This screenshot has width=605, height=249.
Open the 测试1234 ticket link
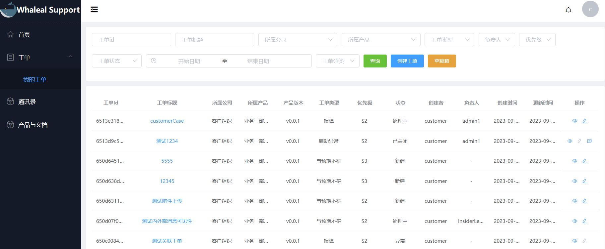(x=167, y=141)
